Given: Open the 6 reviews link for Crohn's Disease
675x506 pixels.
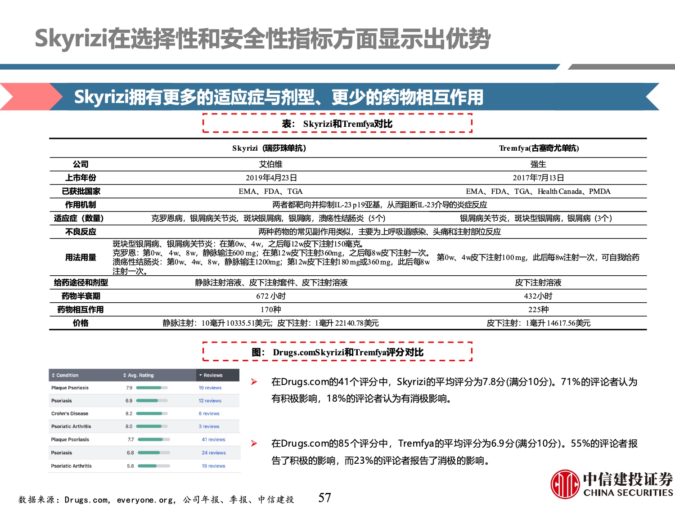Looking at the screenshot, I should [x=209, y=413].
